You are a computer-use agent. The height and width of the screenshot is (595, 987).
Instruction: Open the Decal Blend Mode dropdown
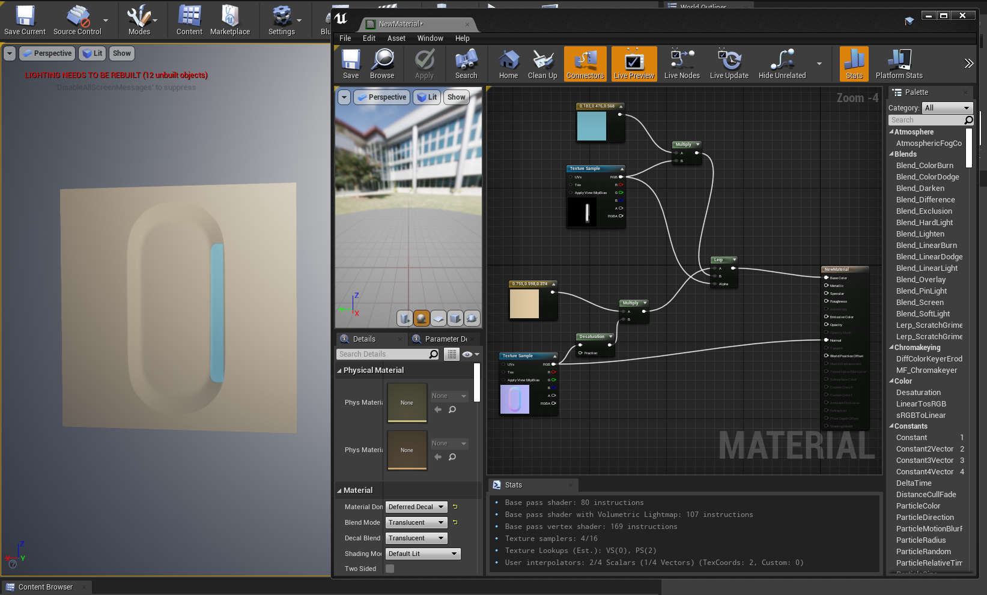click(416, 538)
